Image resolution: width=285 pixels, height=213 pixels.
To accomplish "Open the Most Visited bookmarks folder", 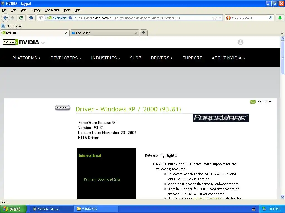I will click(x=12, y=26).
